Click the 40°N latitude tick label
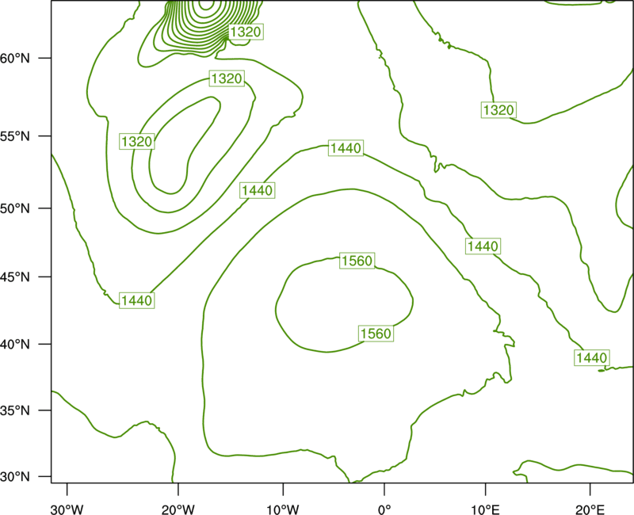The image size is (634, 515). pos(15,345)
